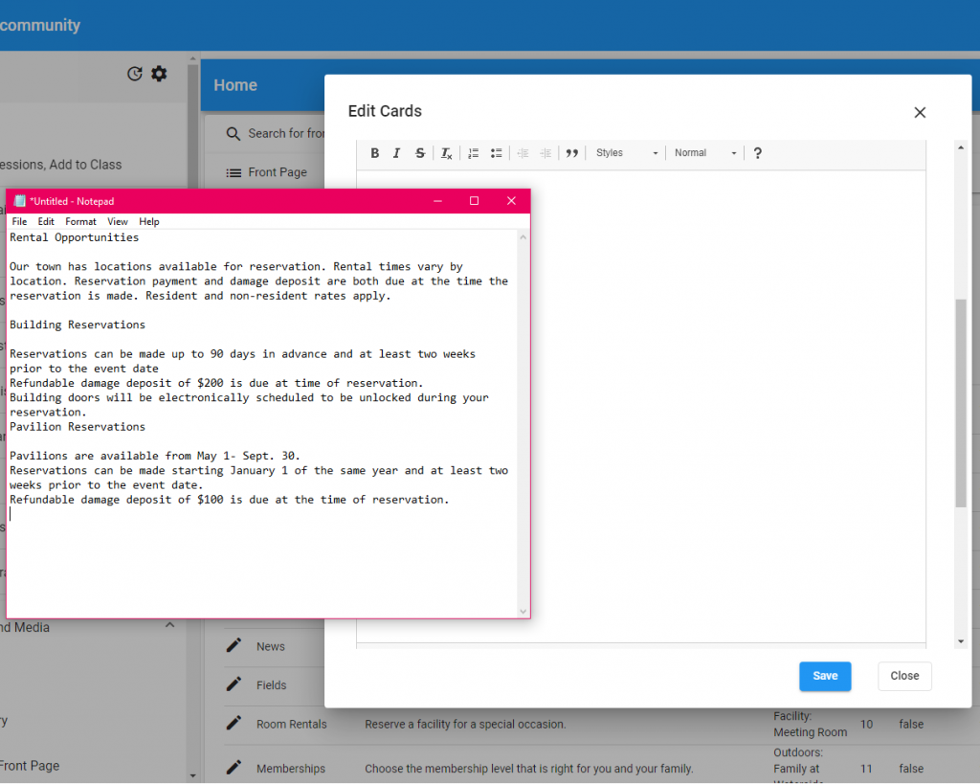Collapse the Media section chevron in sidebar
Viewport: 980px width, 784px height.
(x=170, y=626)
